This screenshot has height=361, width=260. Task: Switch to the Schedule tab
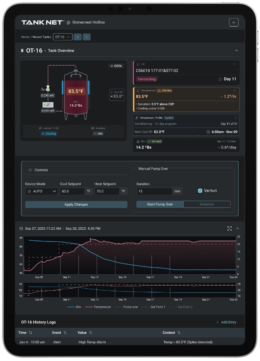(x=207, y=204)
